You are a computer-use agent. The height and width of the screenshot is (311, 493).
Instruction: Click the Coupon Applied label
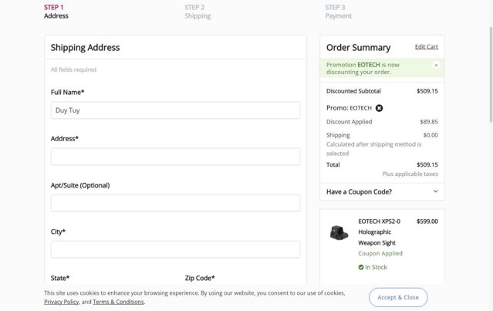[x=380, y=253]
